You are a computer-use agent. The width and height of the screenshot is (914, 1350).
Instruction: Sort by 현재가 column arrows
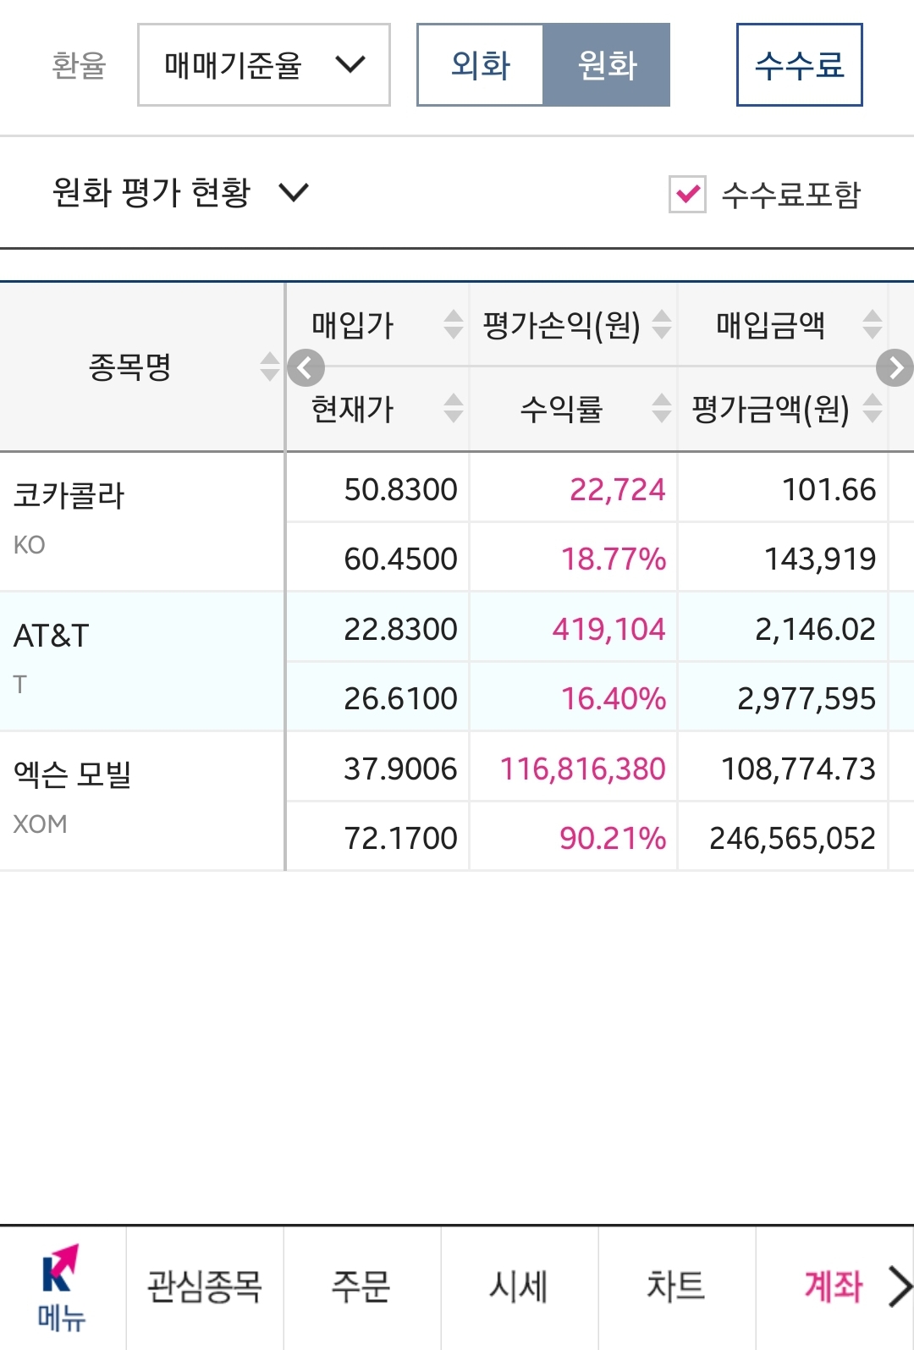pos(454,409)
